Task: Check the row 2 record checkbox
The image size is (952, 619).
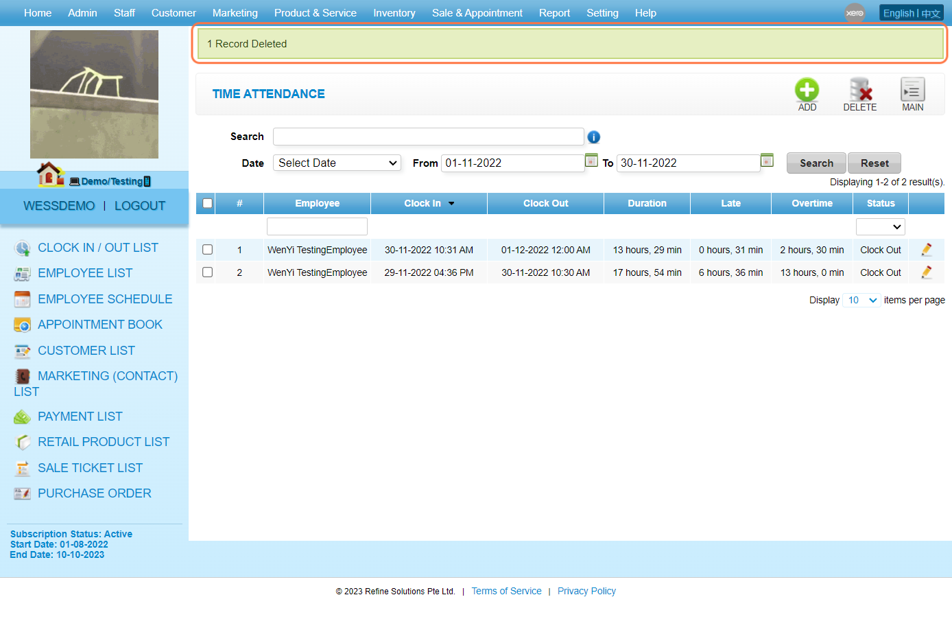Action: pyautogui.click(x=207, y=272)
